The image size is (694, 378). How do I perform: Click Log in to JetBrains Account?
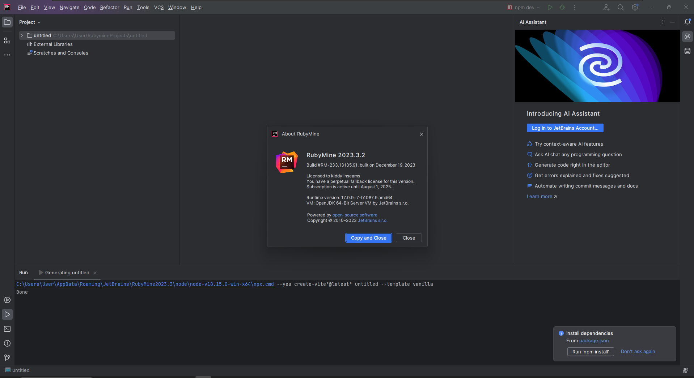pyautogui.click(x=565, y=128)
